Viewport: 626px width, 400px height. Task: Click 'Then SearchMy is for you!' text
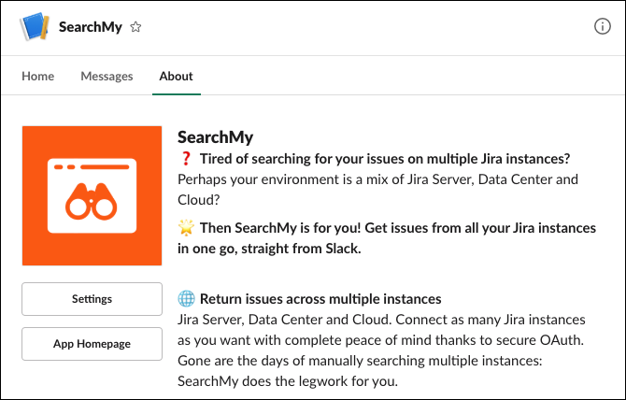[280, 228]
